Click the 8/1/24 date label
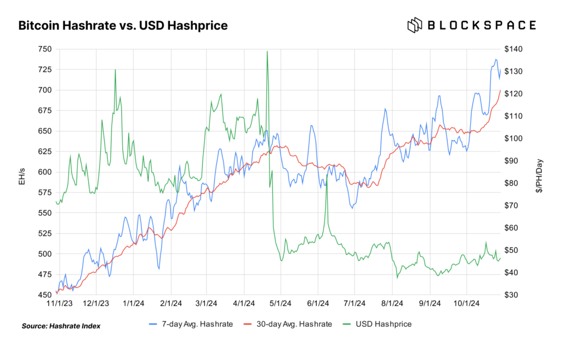This screenshot has width=561, height=346. (392, 303)
